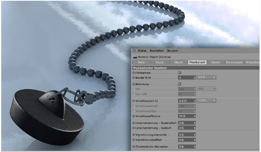The width and height of the screenshot is (261, 152).
Task: Click the Verschlusswinkel label
Action: point(146,106)
